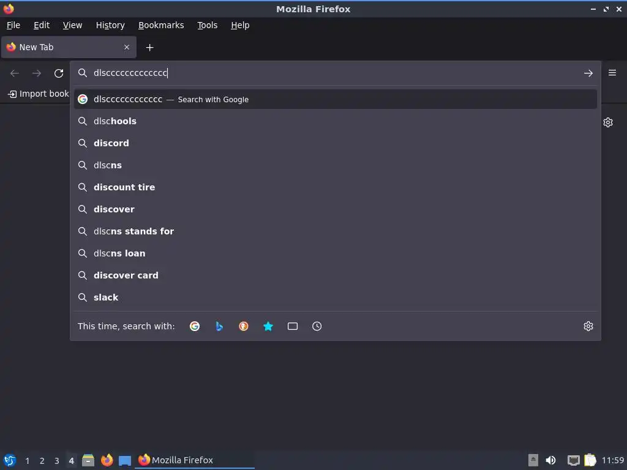
Task: Search this time with Google icon
Action: click(195, 326)
